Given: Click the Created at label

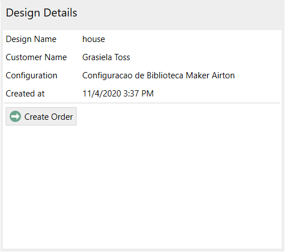Looking at the screenshot, I should click(25, 94).
